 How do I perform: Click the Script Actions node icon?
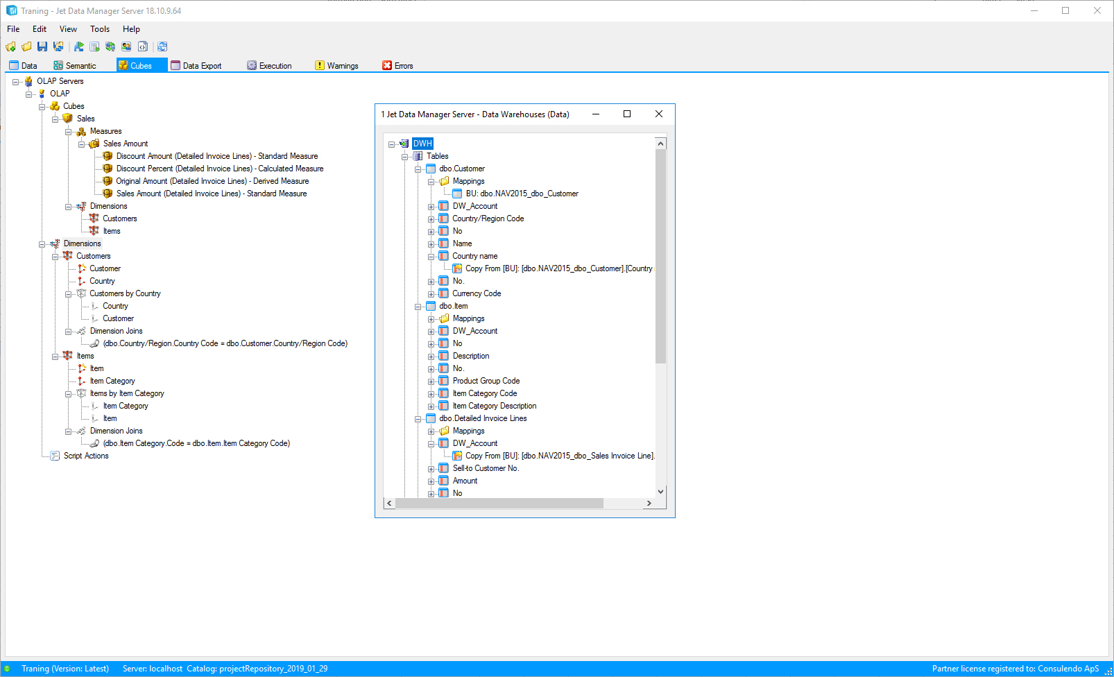point(55,456)
